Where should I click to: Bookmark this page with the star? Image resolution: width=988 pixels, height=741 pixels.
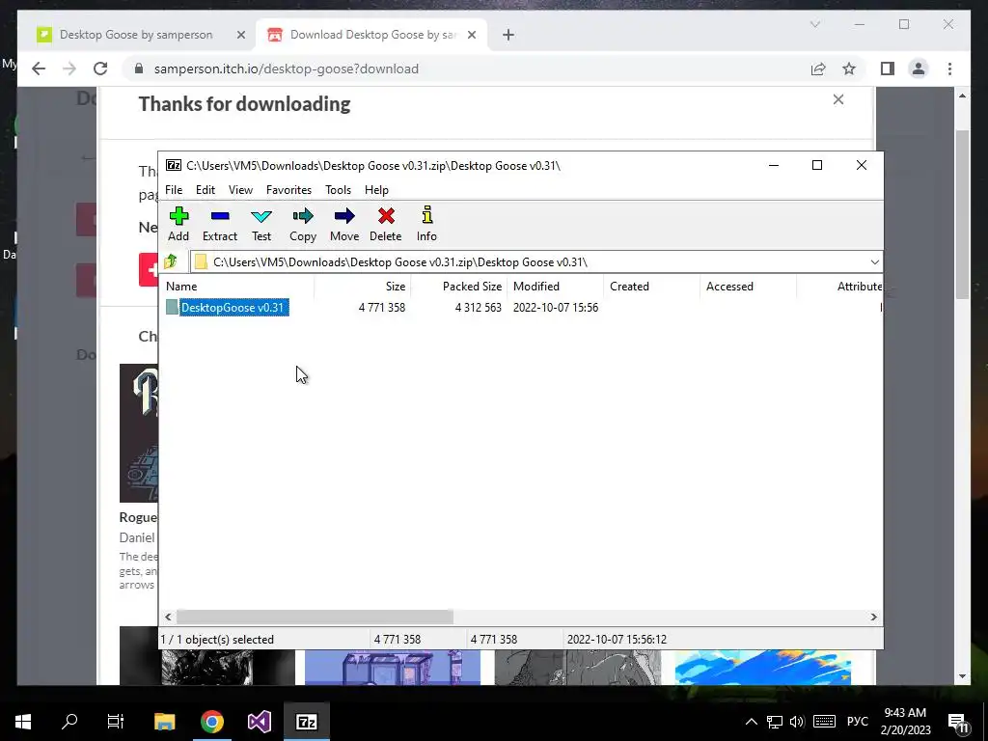pos(849,69)
